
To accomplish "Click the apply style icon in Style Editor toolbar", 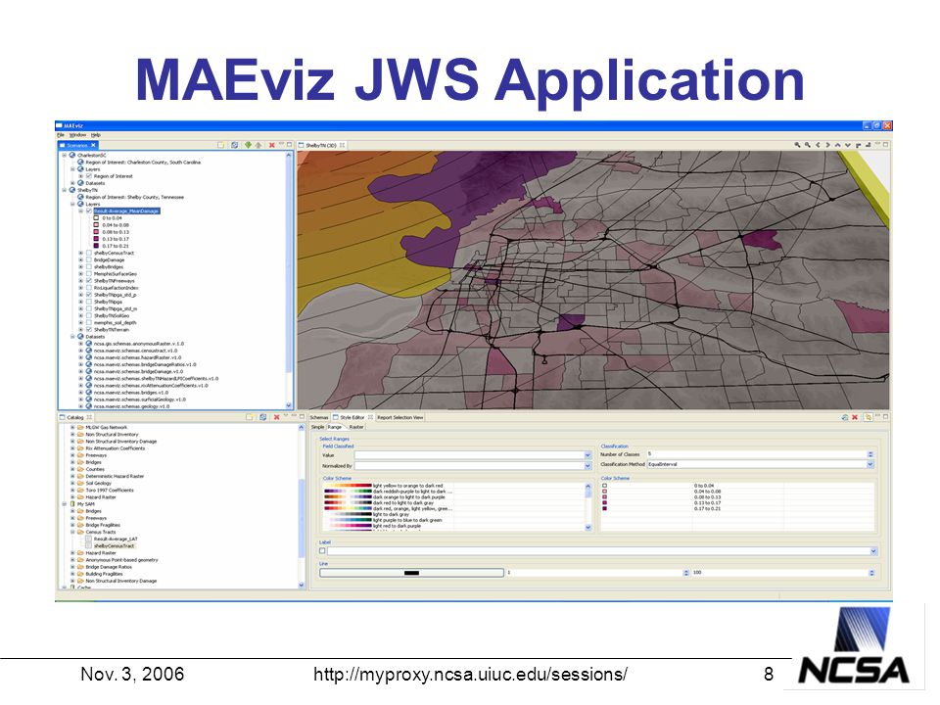I will [845, 417].
